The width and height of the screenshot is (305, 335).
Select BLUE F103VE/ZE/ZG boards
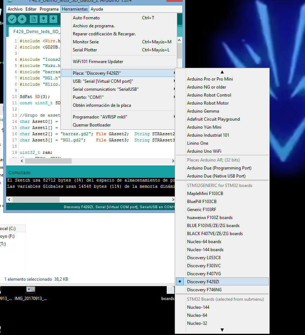coord(222,225)
